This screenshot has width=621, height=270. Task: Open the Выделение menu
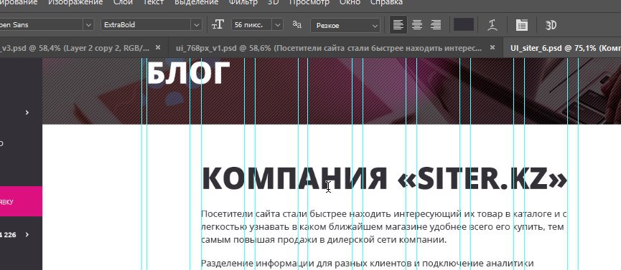(x=196, y=2)
